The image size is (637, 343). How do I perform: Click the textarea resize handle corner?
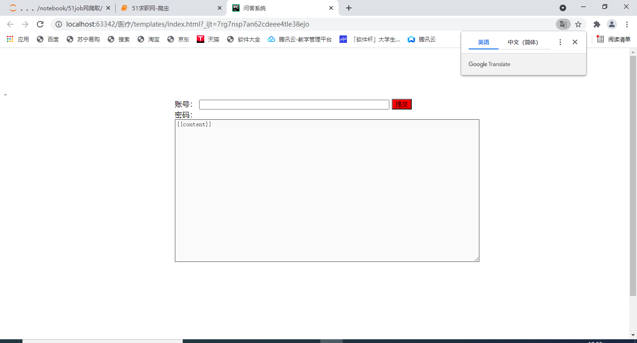click(477, 259)
